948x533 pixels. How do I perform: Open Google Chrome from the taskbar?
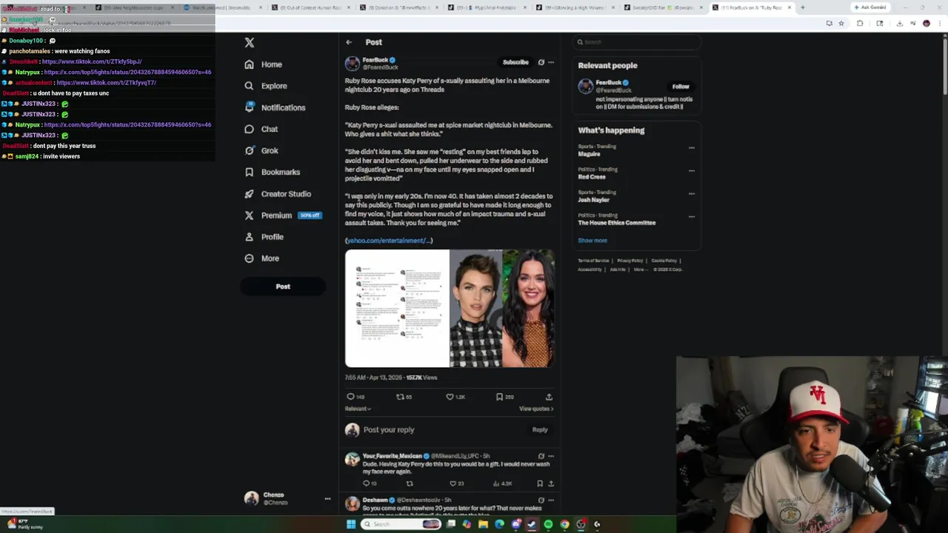click(564, 524)
